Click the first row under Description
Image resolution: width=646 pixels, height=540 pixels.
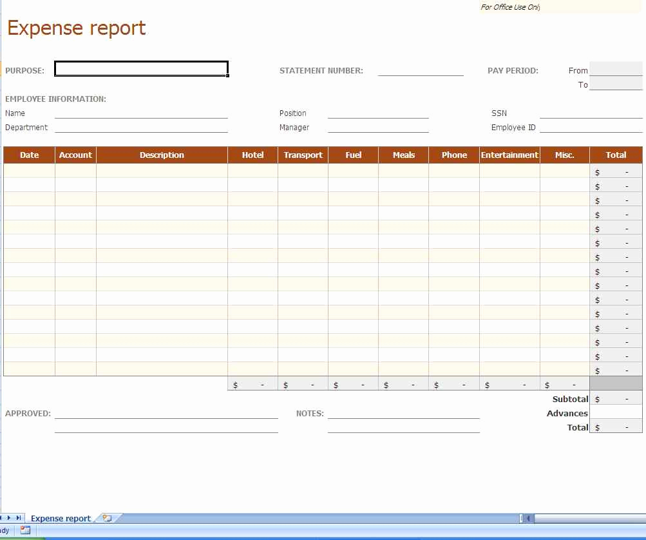pyautogui.click(x=162, y=171)
